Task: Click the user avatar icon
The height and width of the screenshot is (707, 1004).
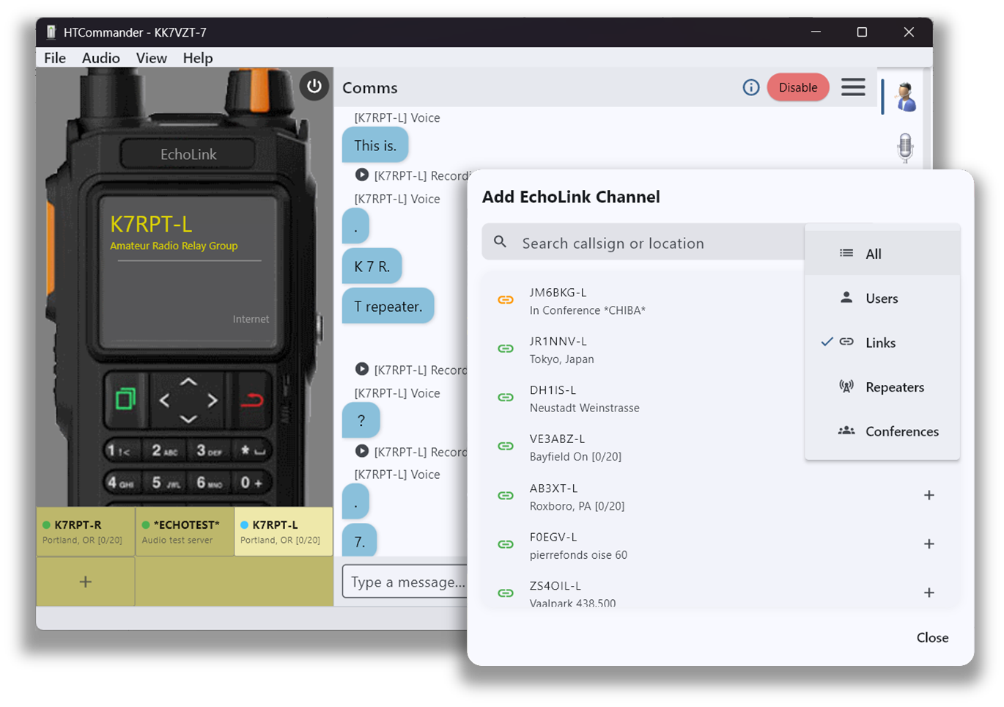Action: point(906,97)
